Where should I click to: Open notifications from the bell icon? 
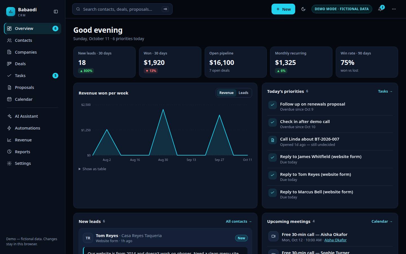[x=380, y=9]
